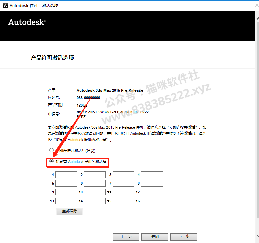
Task: Select the connect and activate now radio option
Action: pyautogui.click(x=51, y=150)
